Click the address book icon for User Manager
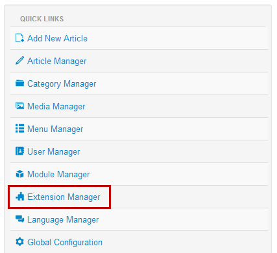Screen dimensions: 277x253 pos(19,151)
